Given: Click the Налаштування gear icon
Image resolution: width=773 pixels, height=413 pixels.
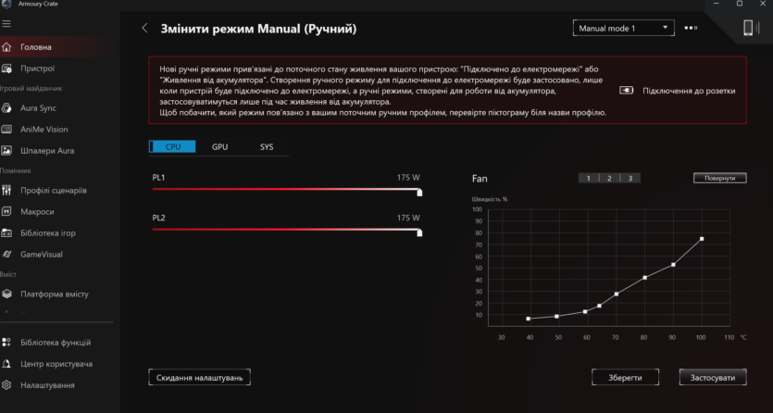Looking at the screenshot, I should (6, 385).
